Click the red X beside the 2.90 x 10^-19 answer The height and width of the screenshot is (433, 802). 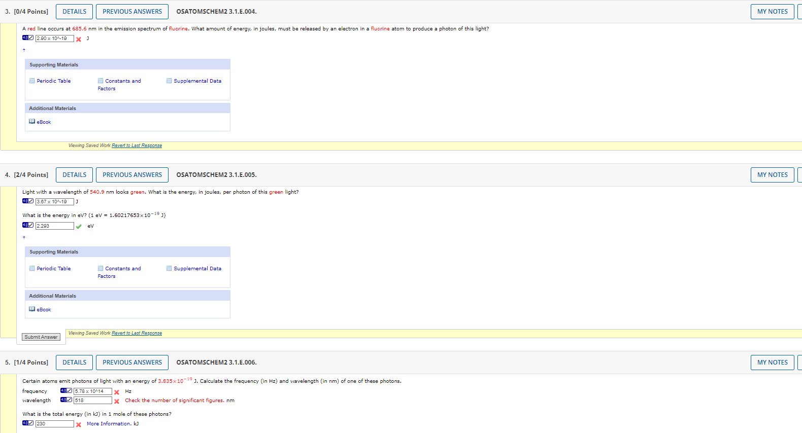(x=79, y=39)
